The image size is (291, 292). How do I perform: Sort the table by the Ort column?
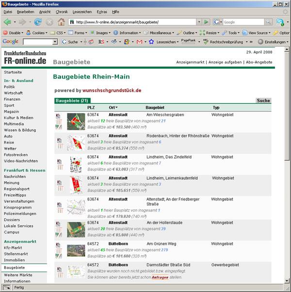point(113,108)
